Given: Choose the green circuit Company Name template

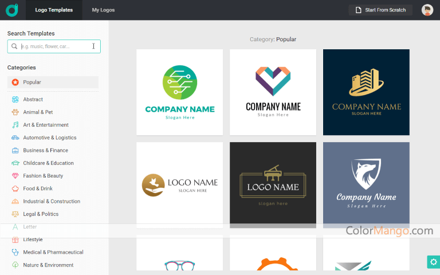Looking at the screenshot, I should point(179,92).
